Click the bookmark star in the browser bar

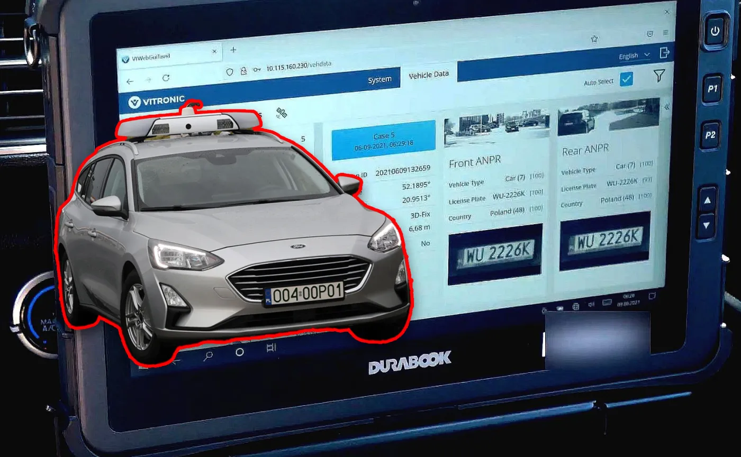coord(594,38)
